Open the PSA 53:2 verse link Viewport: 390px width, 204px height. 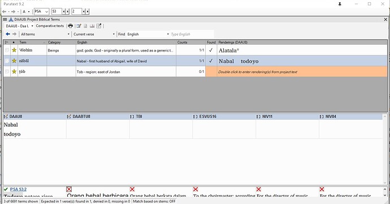[18, 189]
